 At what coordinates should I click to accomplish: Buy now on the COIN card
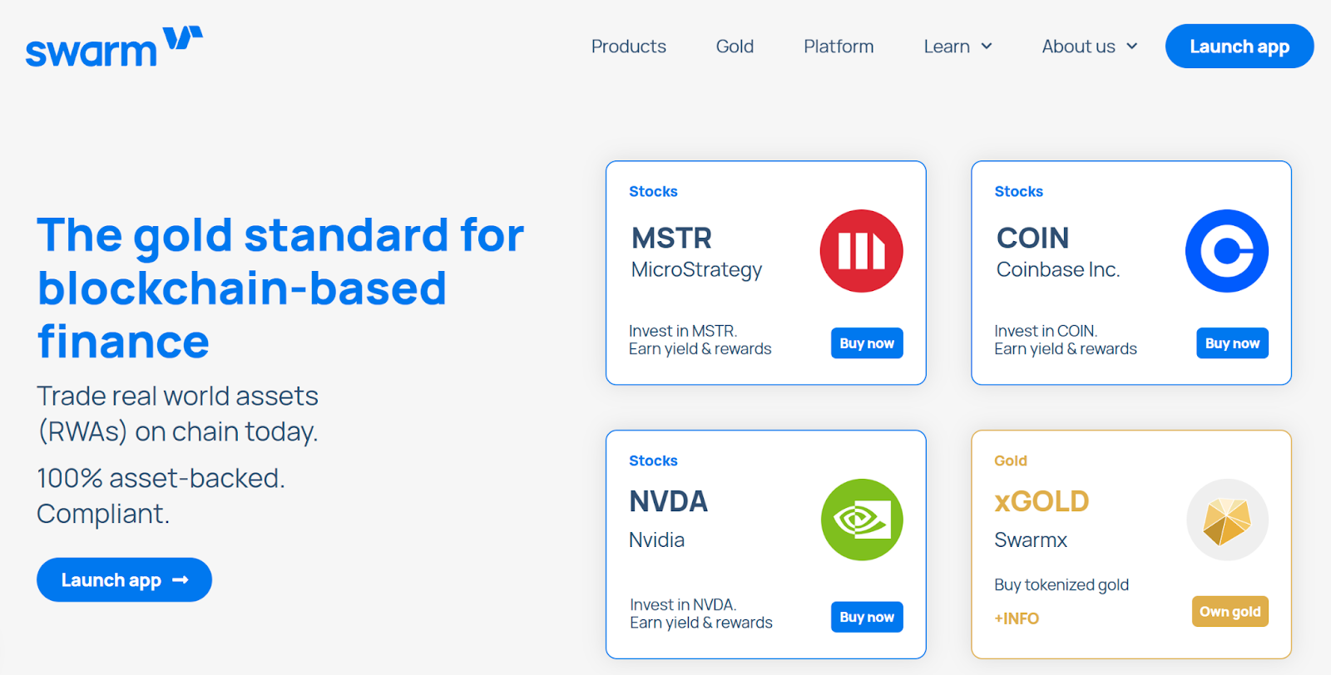1232,343
